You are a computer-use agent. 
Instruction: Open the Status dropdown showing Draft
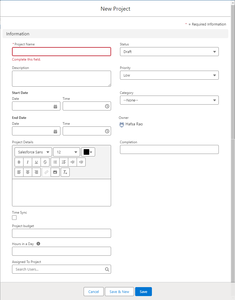pos(169,52)
